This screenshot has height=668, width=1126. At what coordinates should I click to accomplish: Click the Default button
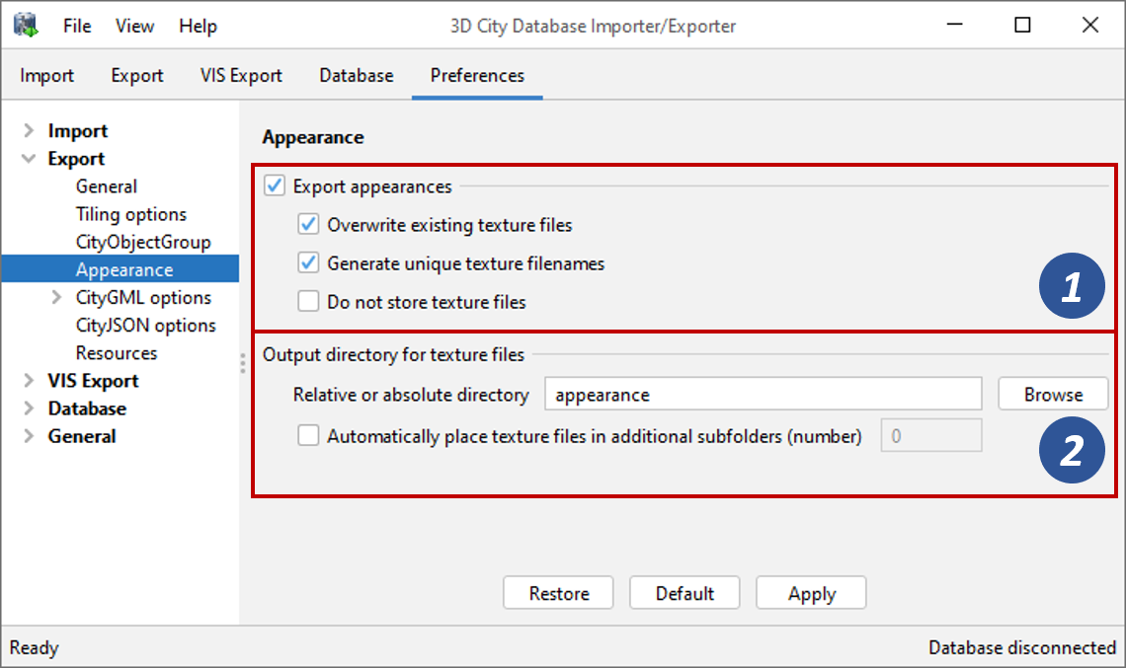[x=685, y=593]
